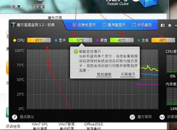This screenshot has height=130, width=177.
Task: Click the 显卡 temperature bar showing 57℃
Action: (x=80, y=40)
